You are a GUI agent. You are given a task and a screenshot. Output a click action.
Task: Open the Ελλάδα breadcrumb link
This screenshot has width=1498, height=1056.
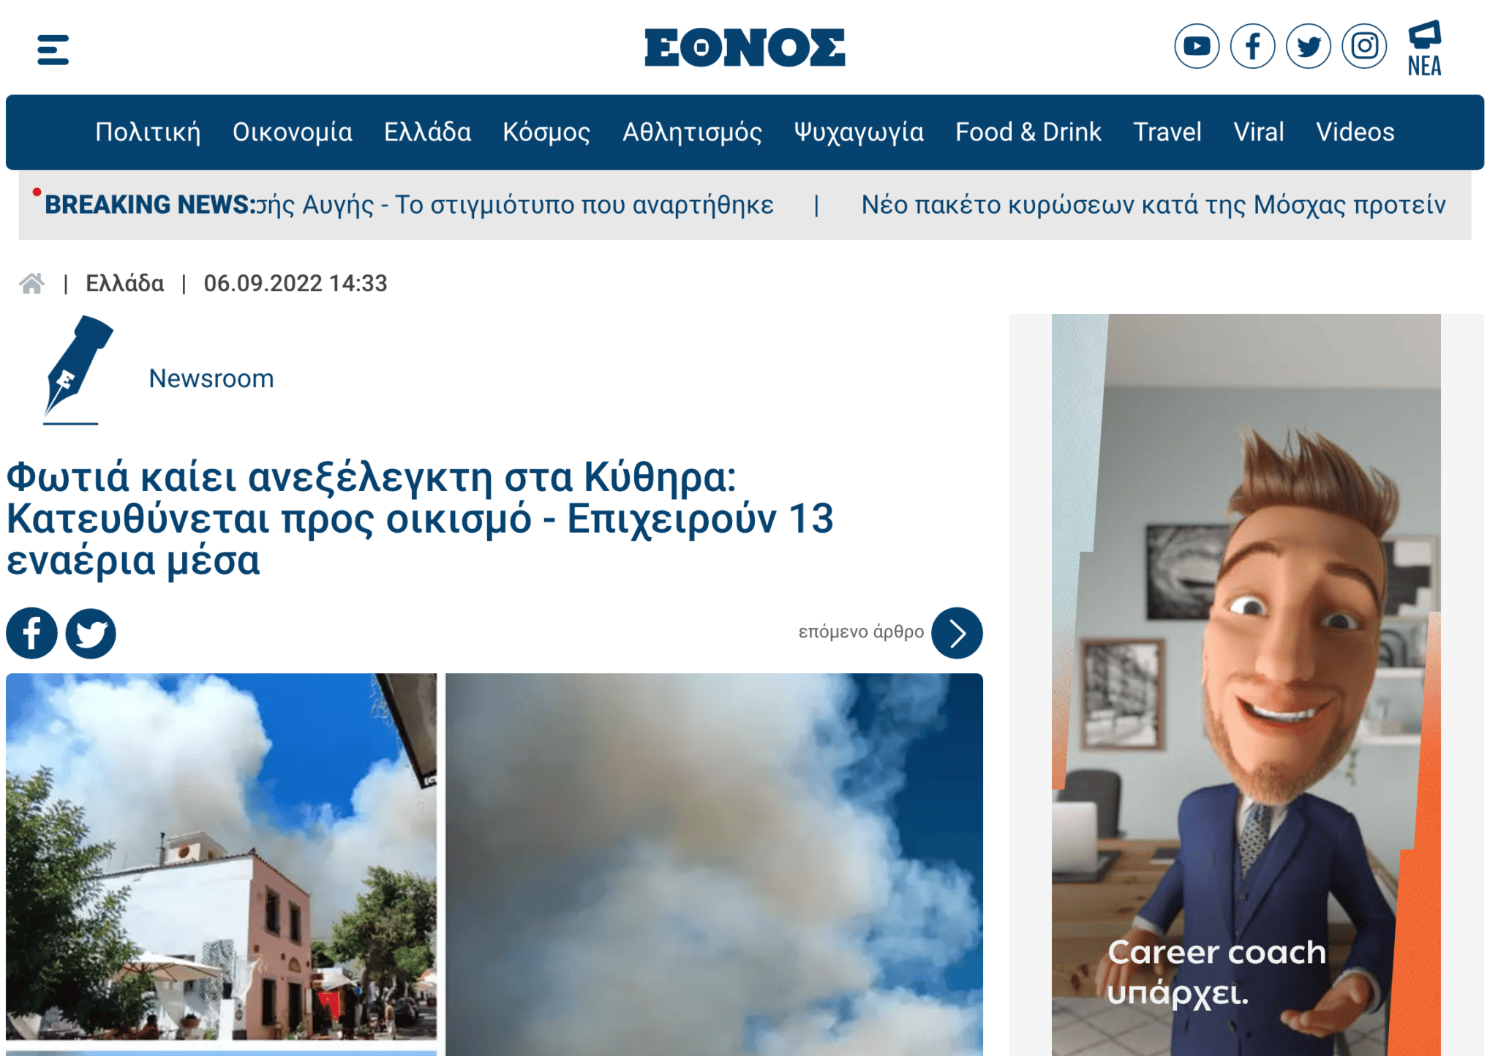(124, 282)
